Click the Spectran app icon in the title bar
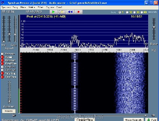The width and height of the screenshot is (159, 121). coord(3,3)
